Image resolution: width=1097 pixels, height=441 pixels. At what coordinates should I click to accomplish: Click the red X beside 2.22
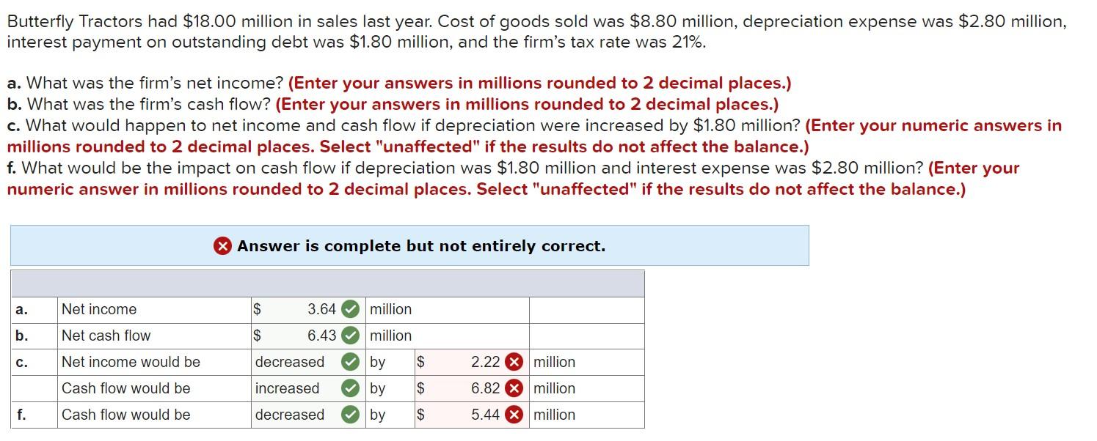pyautogui.click(x=515, y=362)
